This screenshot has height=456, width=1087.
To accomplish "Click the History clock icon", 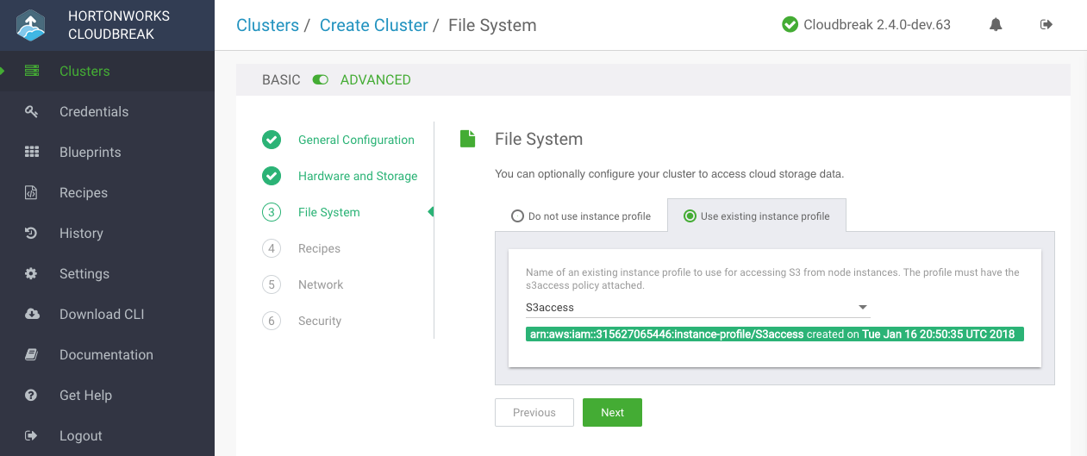I will coord(32,233).
